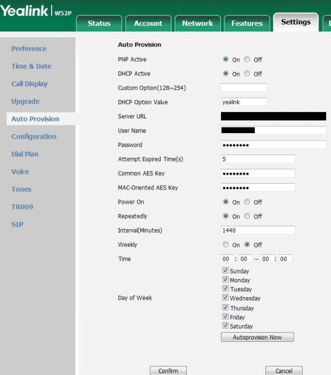Image resolution: width=331 pixels, height=375 pixels.
Task: Go to the Features tab
Action: point(246,23)
